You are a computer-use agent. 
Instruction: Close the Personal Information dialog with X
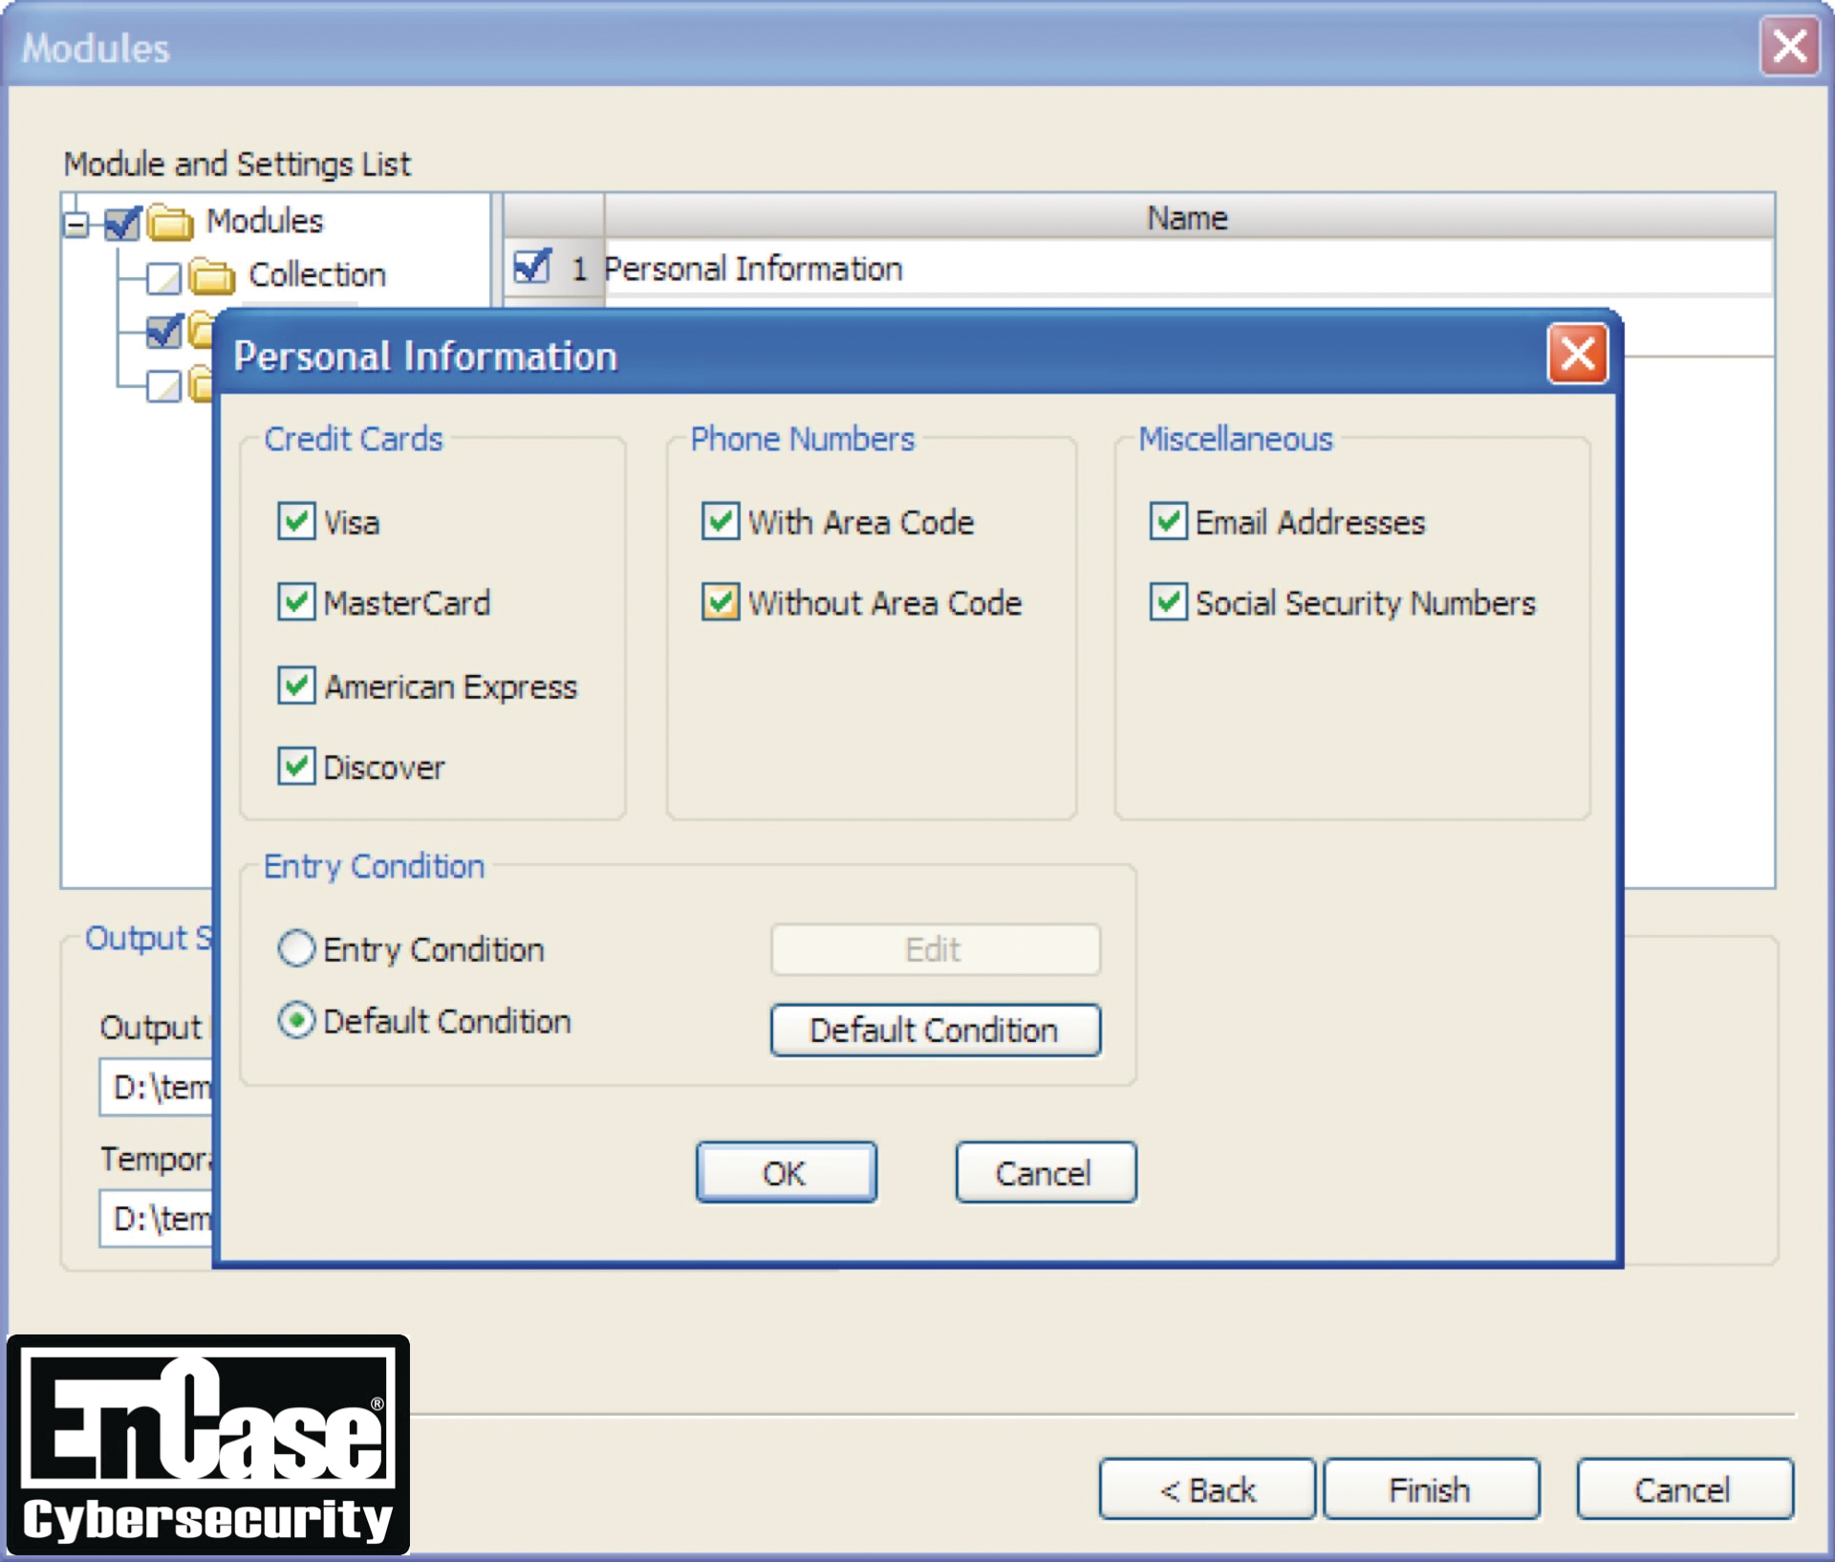tap(1576, 355)
